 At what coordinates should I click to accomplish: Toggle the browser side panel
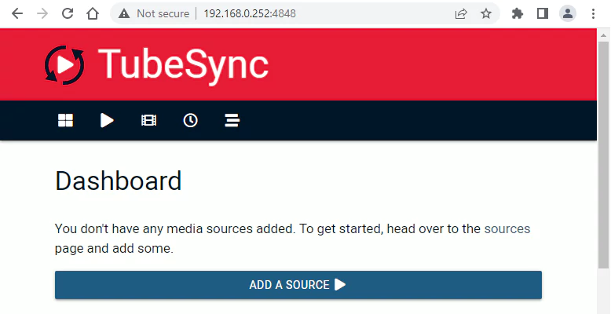pos(542,13)
